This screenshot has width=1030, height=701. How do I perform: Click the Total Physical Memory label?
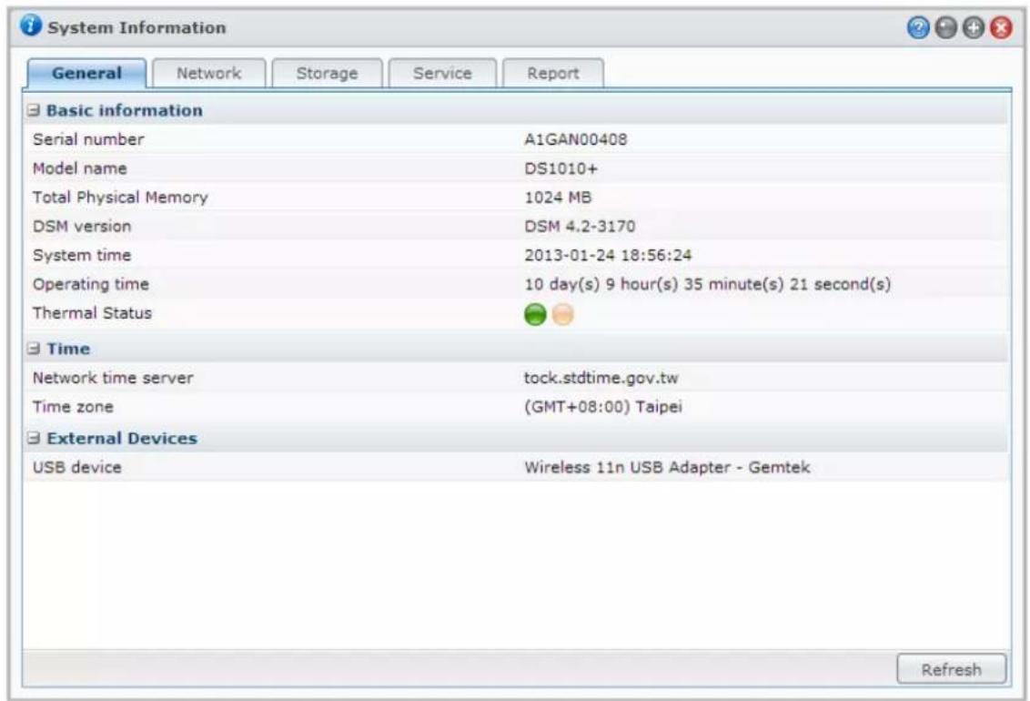coord(120,197)
